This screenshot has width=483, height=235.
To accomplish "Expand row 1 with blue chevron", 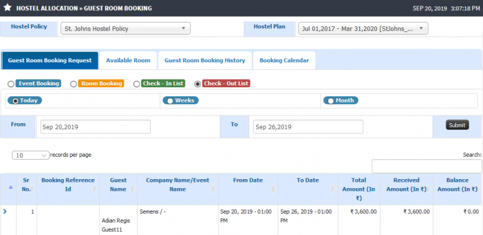I will click(x=5, y=211).
